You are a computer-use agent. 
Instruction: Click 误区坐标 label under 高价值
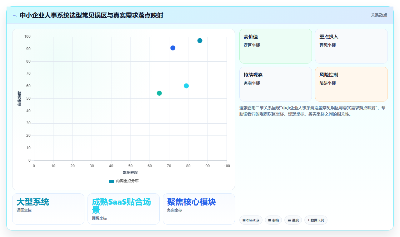(x=252, y=45)
